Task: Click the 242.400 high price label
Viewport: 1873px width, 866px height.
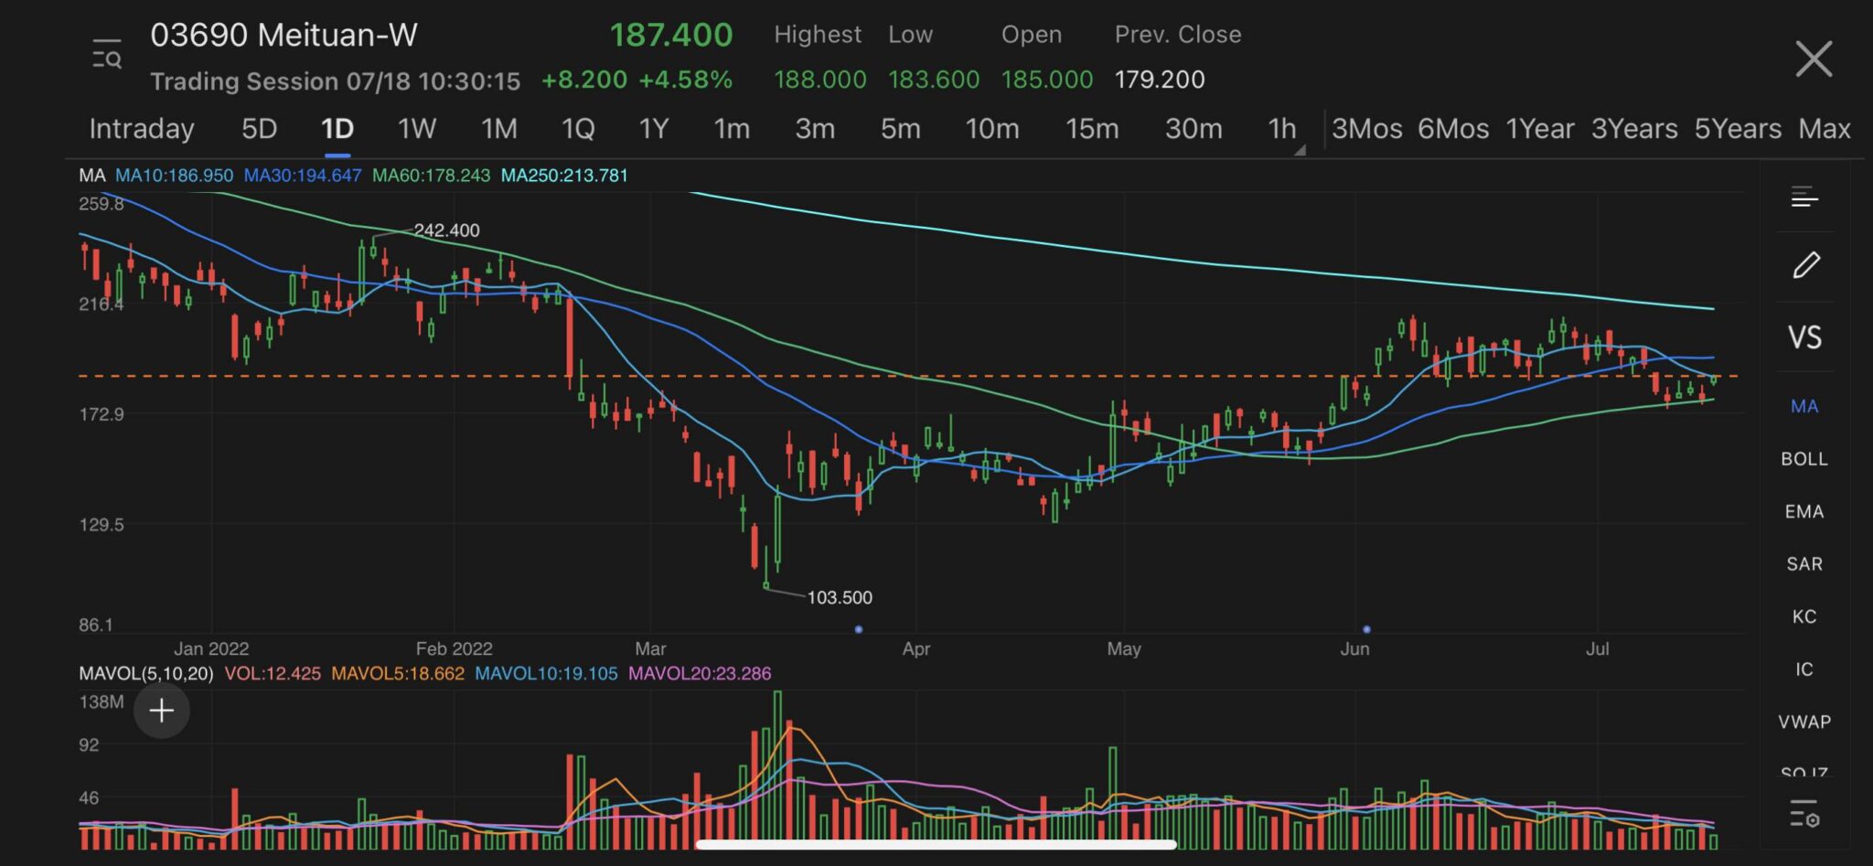Action: point(446,230)
